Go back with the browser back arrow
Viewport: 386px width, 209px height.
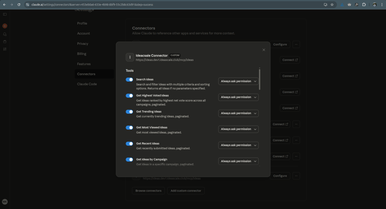pos(4,4)
